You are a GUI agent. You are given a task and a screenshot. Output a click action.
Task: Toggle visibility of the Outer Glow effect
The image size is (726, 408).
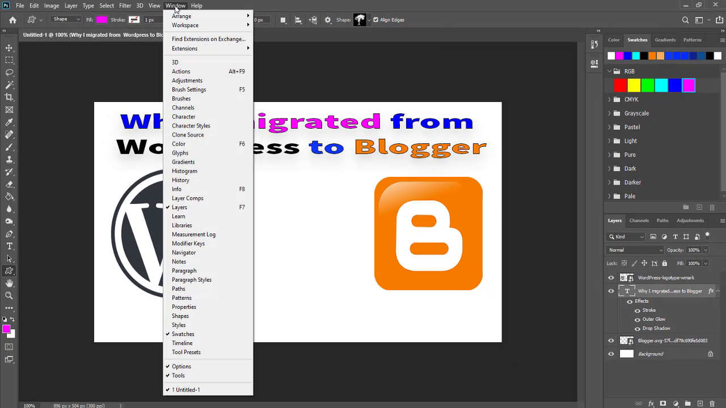(x=638, y=320)
